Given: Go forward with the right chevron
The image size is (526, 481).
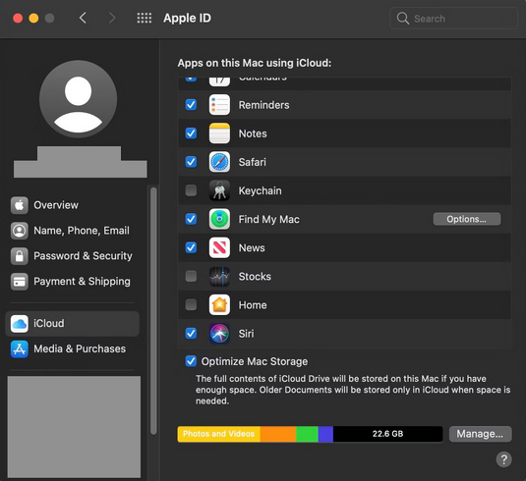Looking at the screenshot, I should [x=112, y=18].
